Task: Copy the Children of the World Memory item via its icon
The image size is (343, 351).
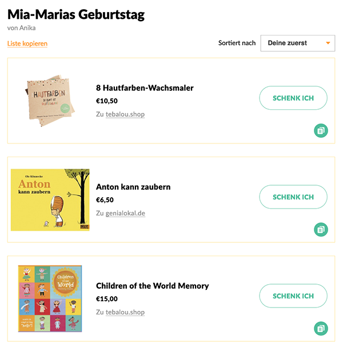Action: click(321, 328)
